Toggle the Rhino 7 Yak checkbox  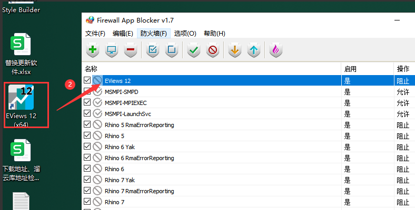click(x=87, y=180)
